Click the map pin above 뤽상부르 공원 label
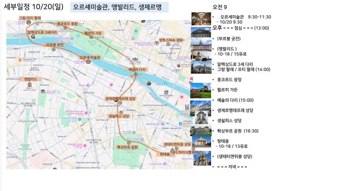 (x=129, y=143)
